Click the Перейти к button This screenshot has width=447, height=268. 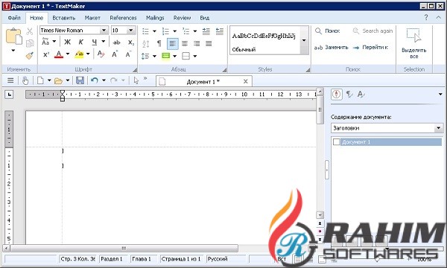pos(370,48)
